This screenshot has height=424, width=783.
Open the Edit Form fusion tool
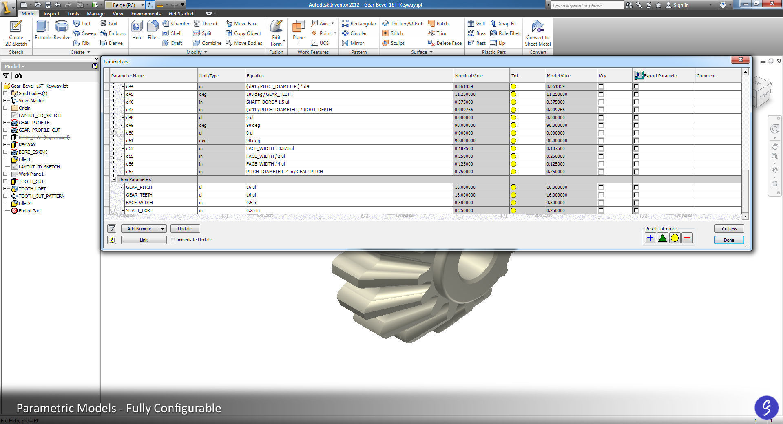[276, 33]
